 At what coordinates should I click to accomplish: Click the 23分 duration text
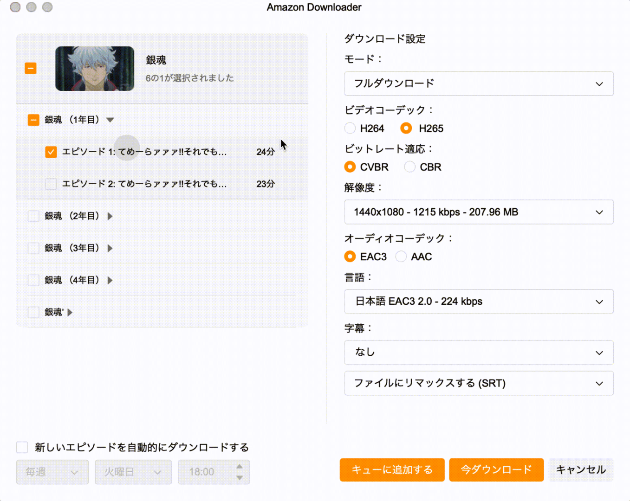[x=266, y=184]
